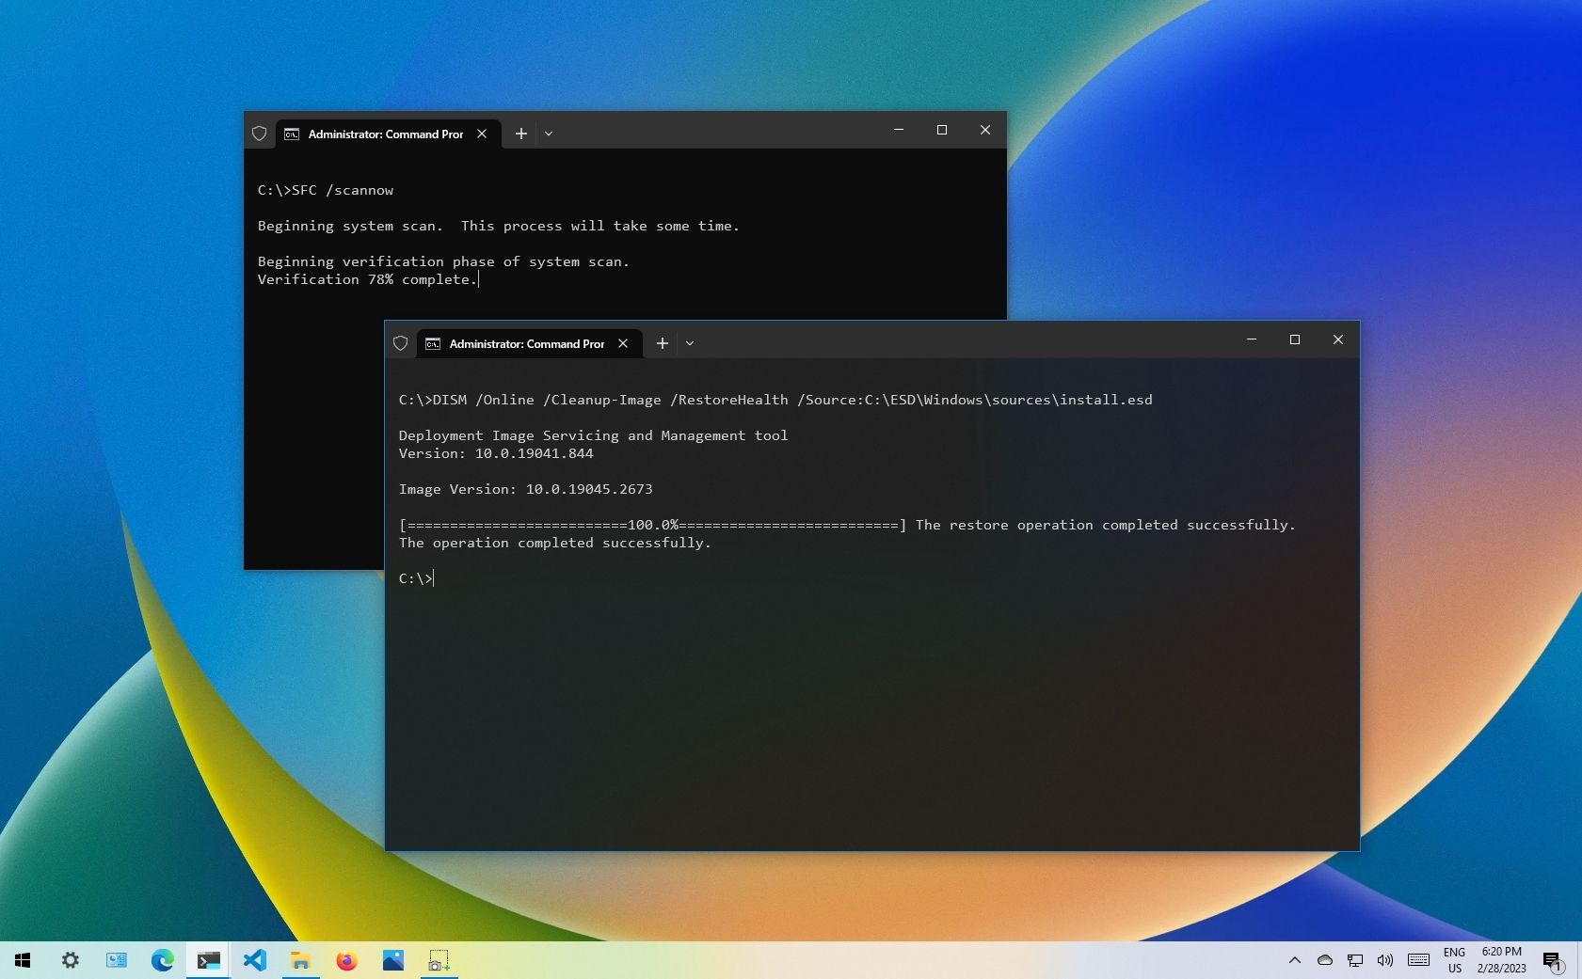Open network status tray icon
This screenshot has height=979, width=1582.
1354,960
